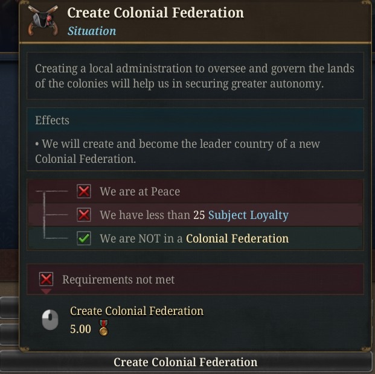Image resolution: width=375 pixels, height=374 pixels.
Task: Click the 5.00 prestige cost value
Action: coord(80,329)
